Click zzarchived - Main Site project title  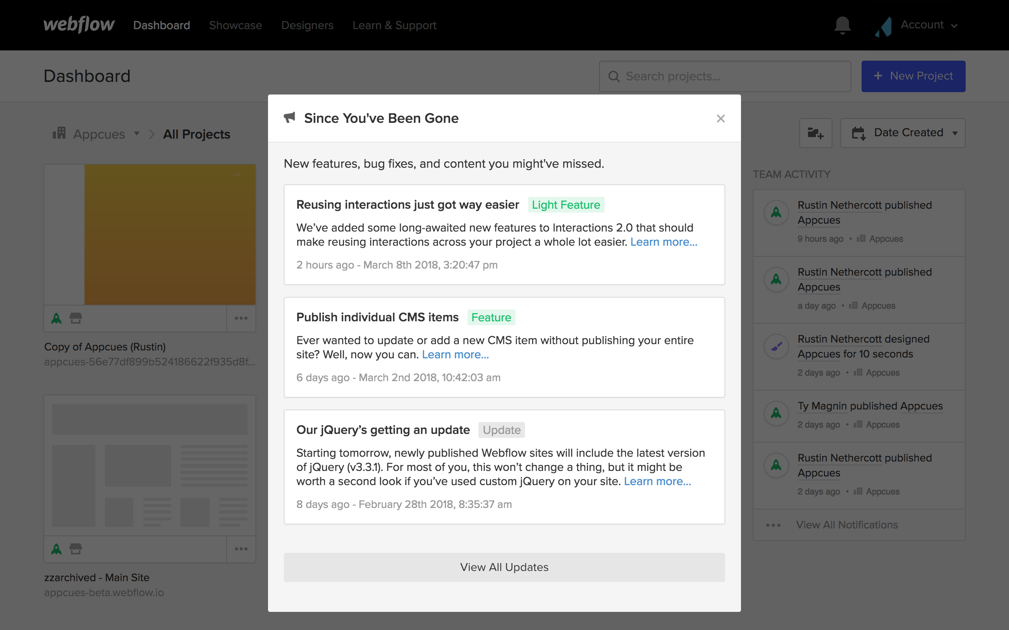97,578
